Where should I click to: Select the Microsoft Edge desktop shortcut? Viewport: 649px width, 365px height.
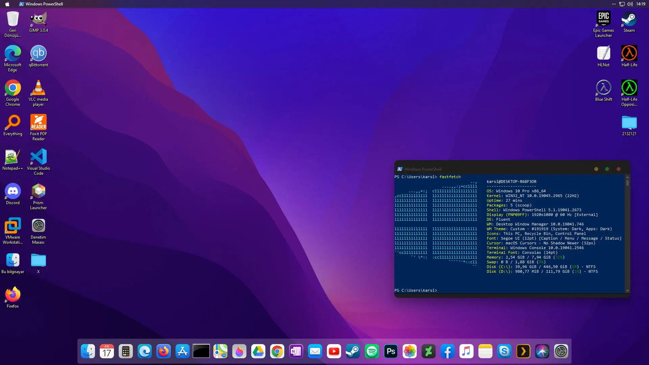pyautogui.click(x=13, y=58)
